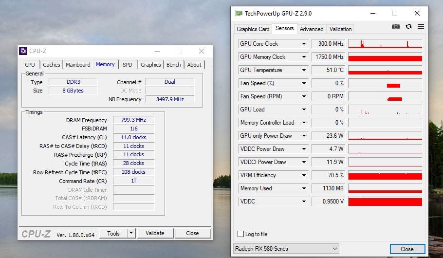
Task: Click the Validate button in CPU-Z
Action: click(155, 233)
